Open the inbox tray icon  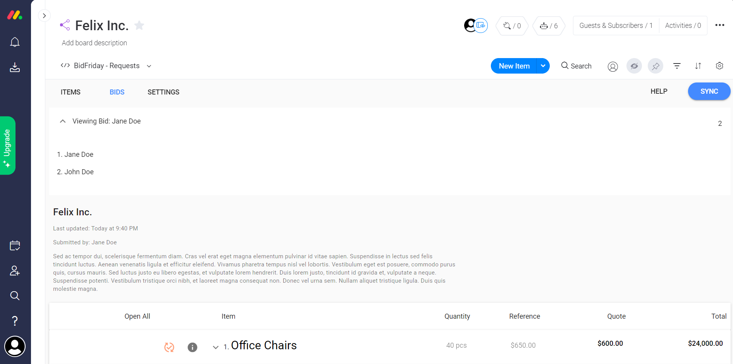pyautogui.click(x=15, y=67)
